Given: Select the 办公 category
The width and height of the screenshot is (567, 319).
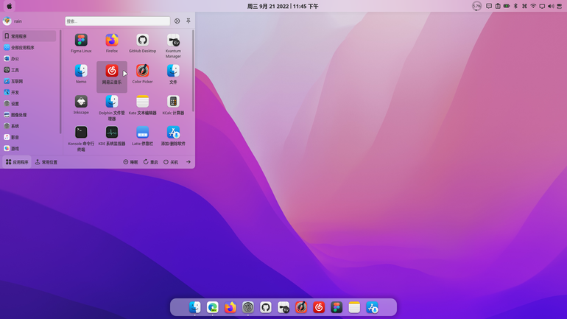Looking at the screenshot, I should coord(29,59).
